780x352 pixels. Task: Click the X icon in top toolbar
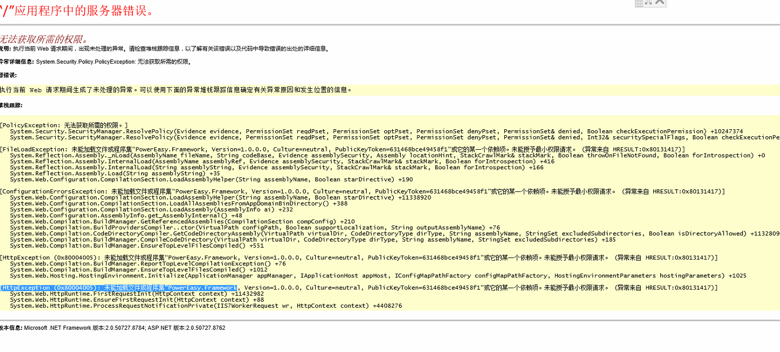tap(659, 3)
